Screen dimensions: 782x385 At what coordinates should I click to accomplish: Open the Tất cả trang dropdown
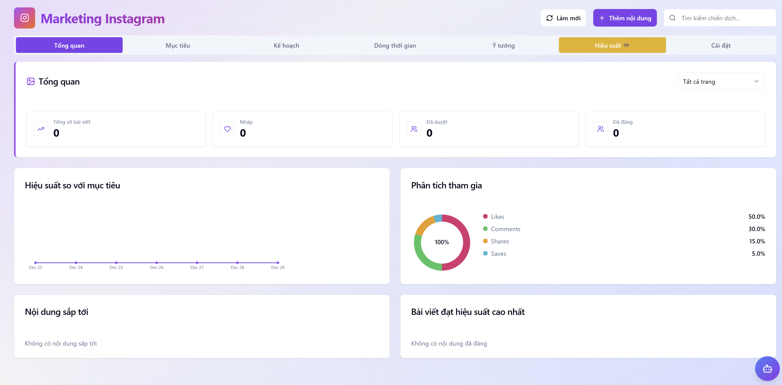click(x=721, y=82)
